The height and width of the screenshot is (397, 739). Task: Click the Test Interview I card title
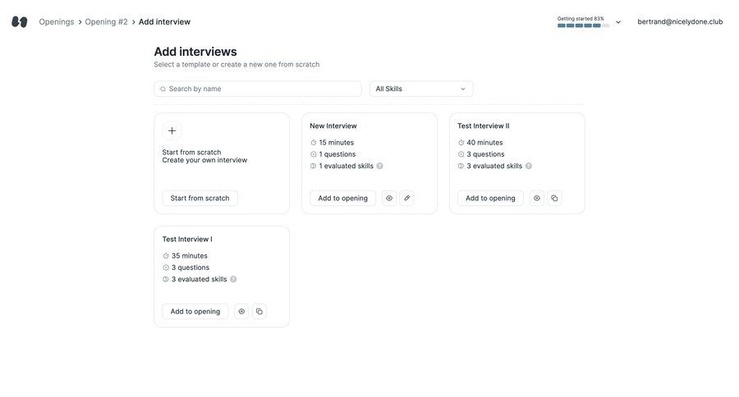coord(187,240)
